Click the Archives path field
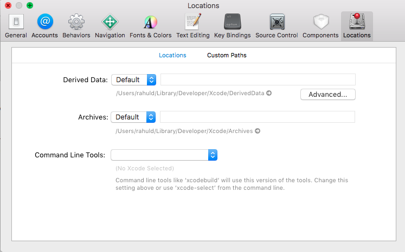Viewport: 405px width, 252px height. pyautogui.click(x=258, y=117)
